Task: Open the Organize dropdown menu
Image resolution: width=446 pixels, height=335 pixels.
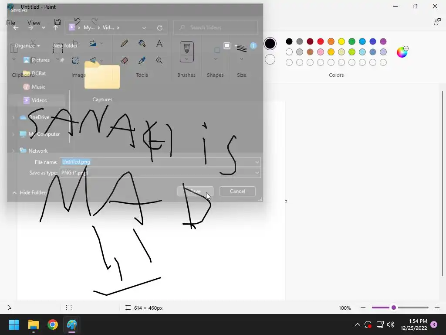Action: pos(27,45)
